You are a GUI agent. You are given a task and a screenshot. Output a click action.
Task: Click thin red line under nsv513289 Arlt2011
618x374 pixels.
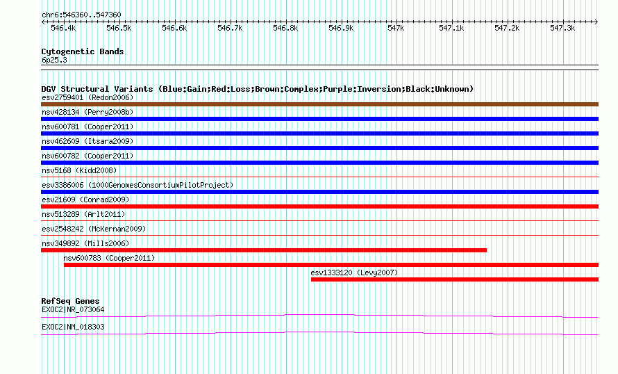pos(319,221)
